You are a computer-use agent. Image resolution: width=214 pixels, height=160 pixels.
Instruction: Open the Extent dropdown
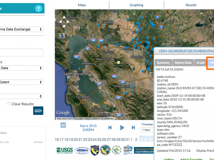(x=21, y=82)
